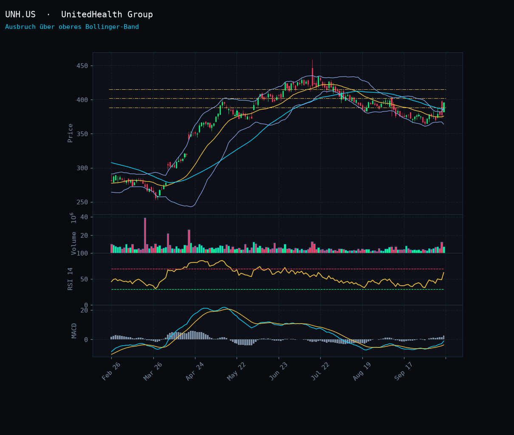
Task: Pick the 300 price tick label
Action: [82, 168]
